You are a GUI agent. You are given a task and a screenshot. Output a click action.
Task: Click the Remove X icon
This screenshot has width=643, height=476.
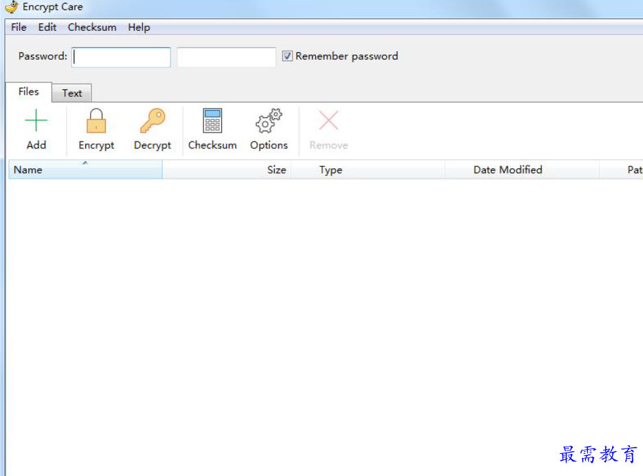tap(328, 120)
